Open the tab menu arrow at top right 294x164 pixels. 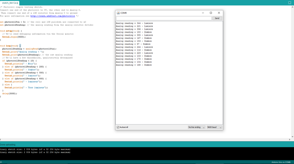[x=290, y=3]
